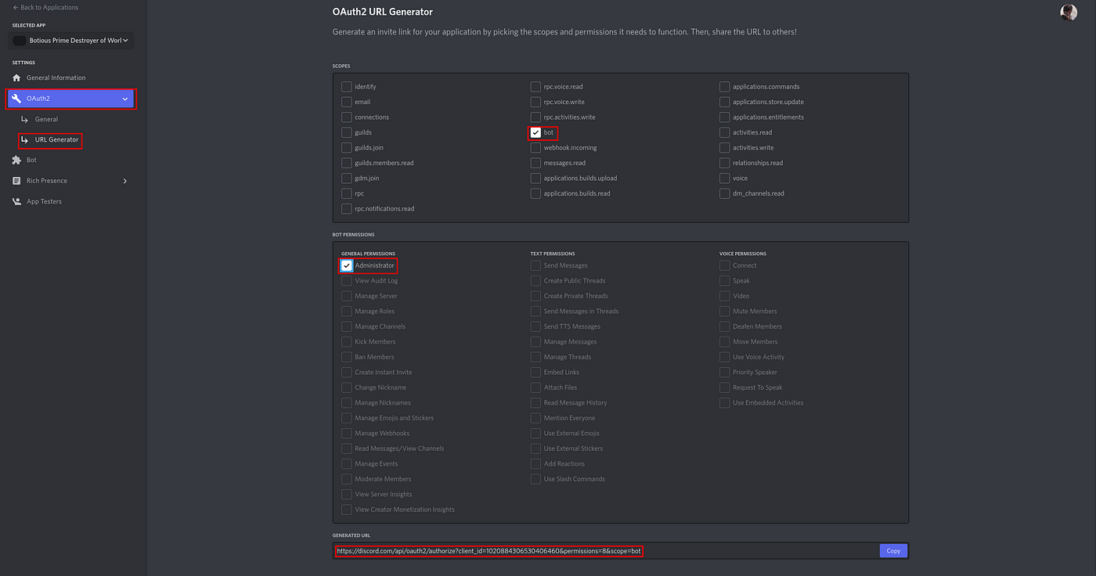Viewport: 1096px width, 576px height.
Task: Open the App Testers page
Action: click(44, 201)
